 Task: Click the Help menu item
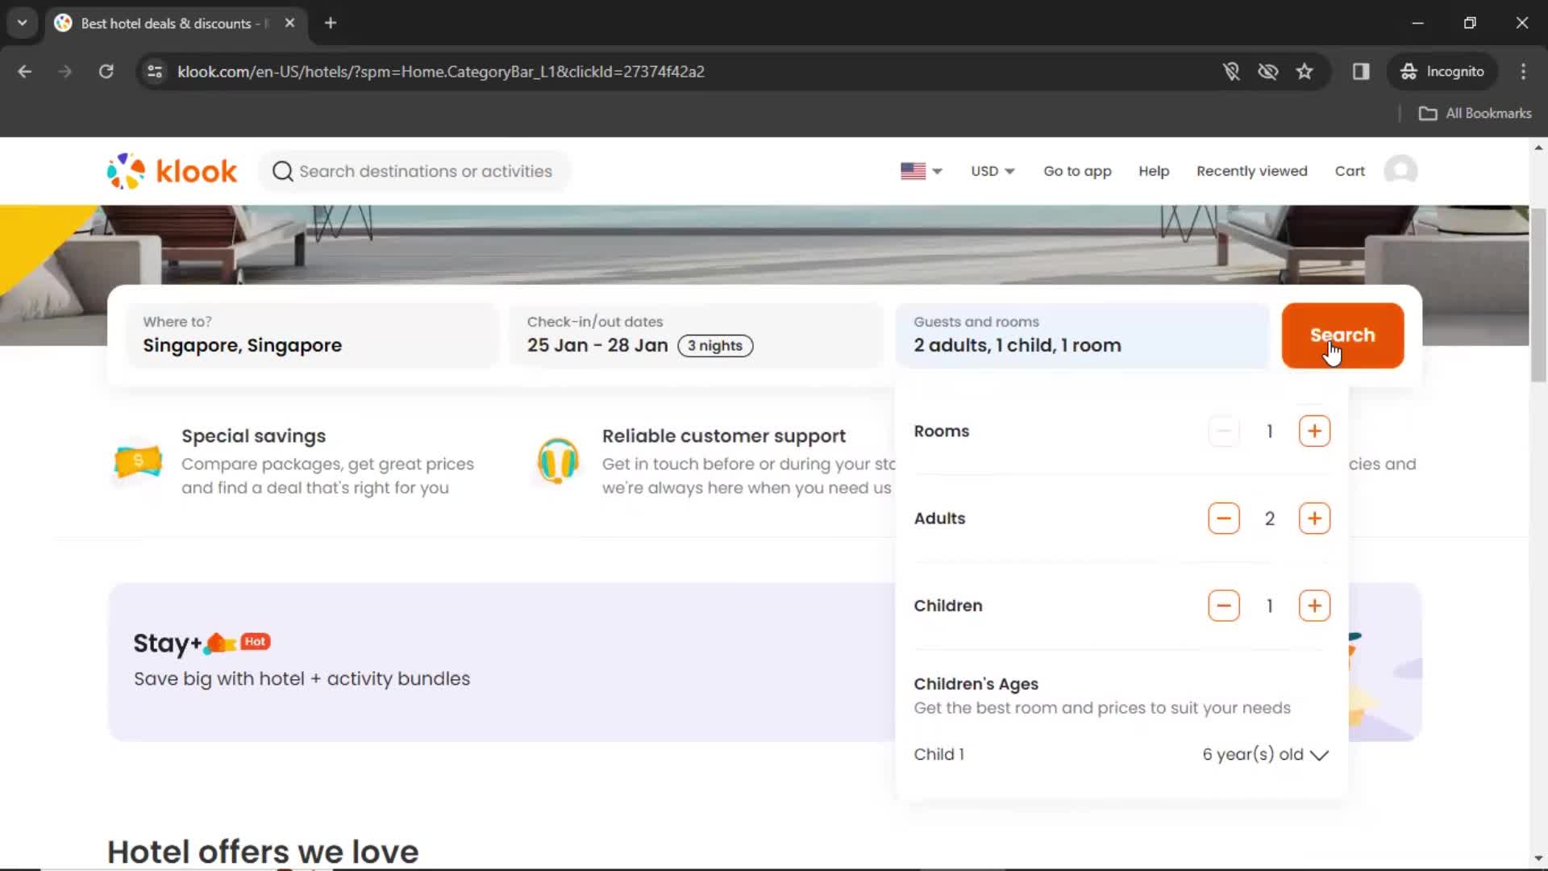pyautogui.click(x=1154, y=170)
